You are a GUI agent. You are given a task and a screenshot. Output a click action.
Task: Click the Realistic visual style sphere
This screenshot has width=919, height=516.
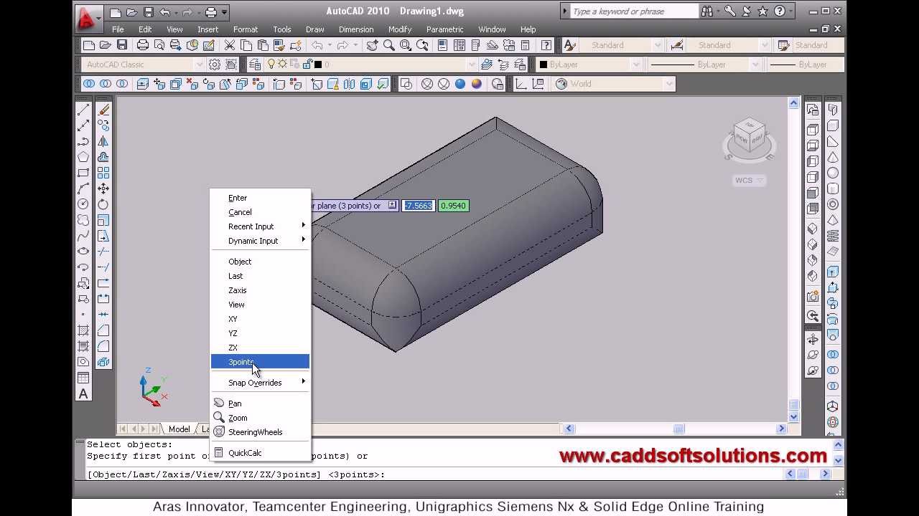[x=460, y=84]
